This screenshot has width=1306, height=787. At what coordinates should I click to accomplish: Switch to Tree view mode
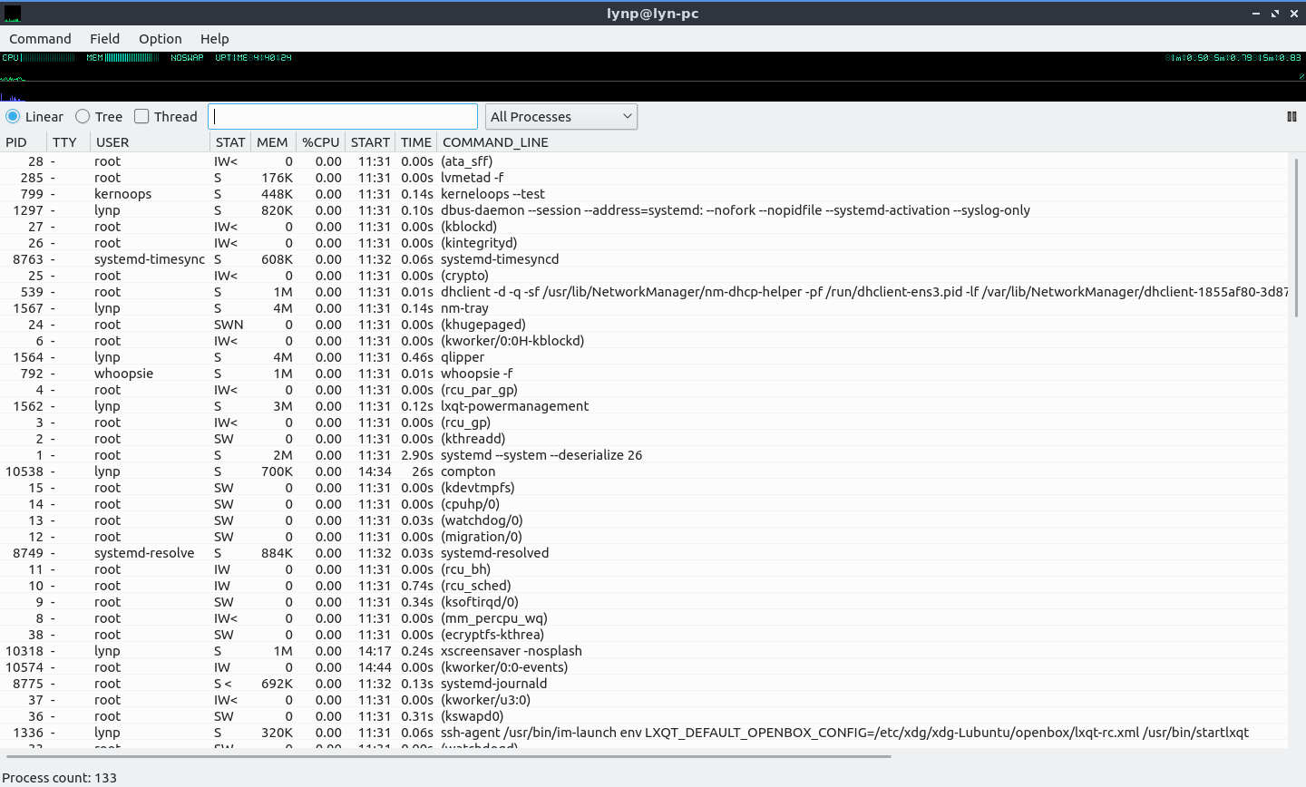(x=83, y=116)
